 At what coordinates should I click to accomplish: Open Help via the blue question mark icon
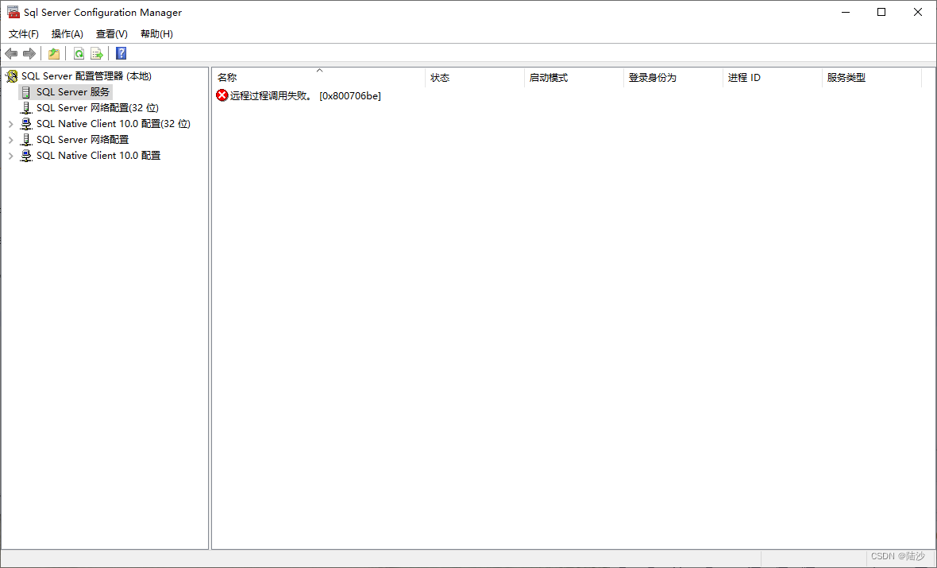(x=121, y=54)
